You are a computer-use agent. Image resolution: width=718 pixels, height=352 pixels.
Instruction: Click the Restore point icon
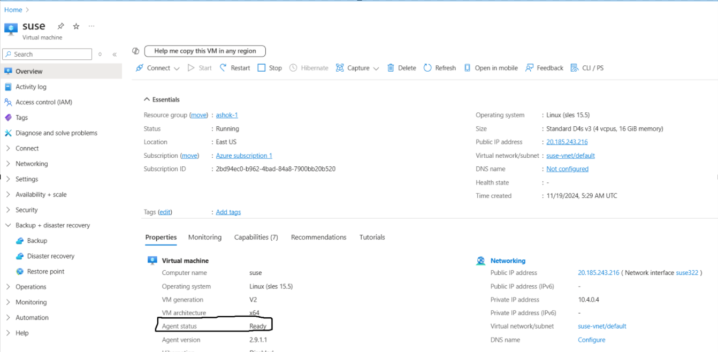[20, 272]
